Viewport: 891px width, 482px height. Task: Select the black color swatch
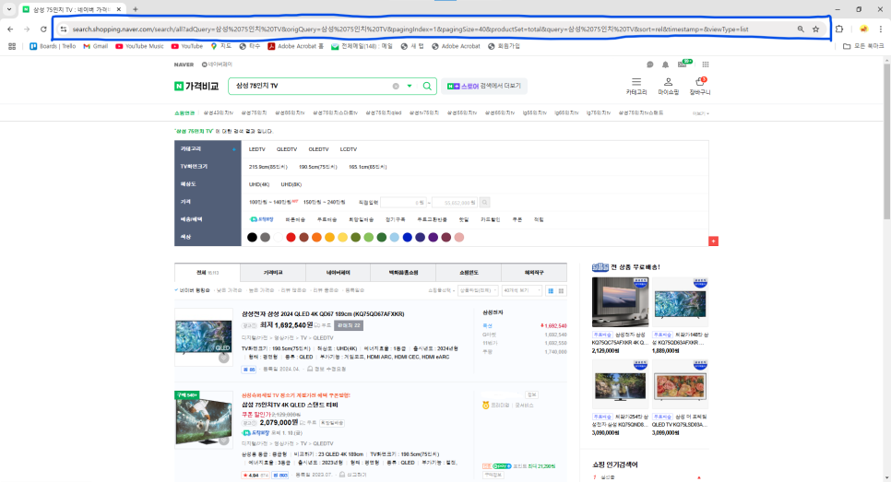[253, 237]
